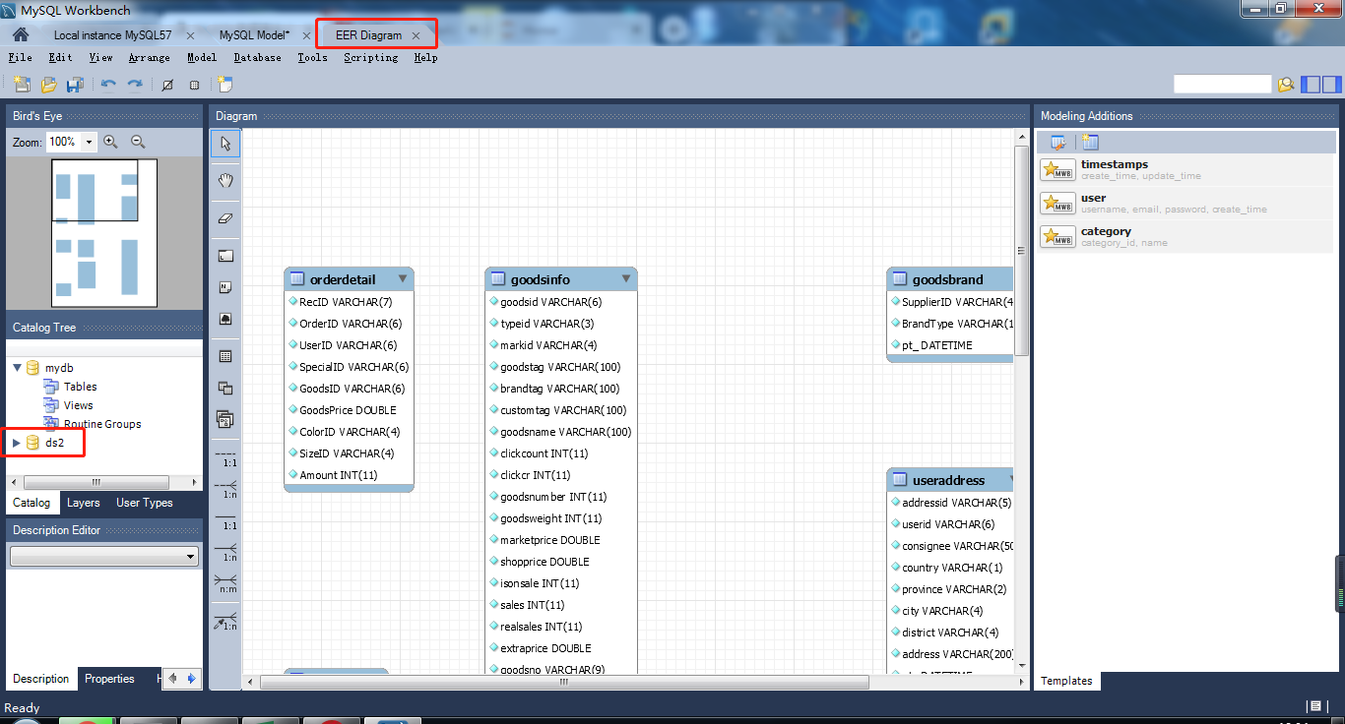Select the Layer placement tool
1345x724 pixels.
[x=225, y=255]
